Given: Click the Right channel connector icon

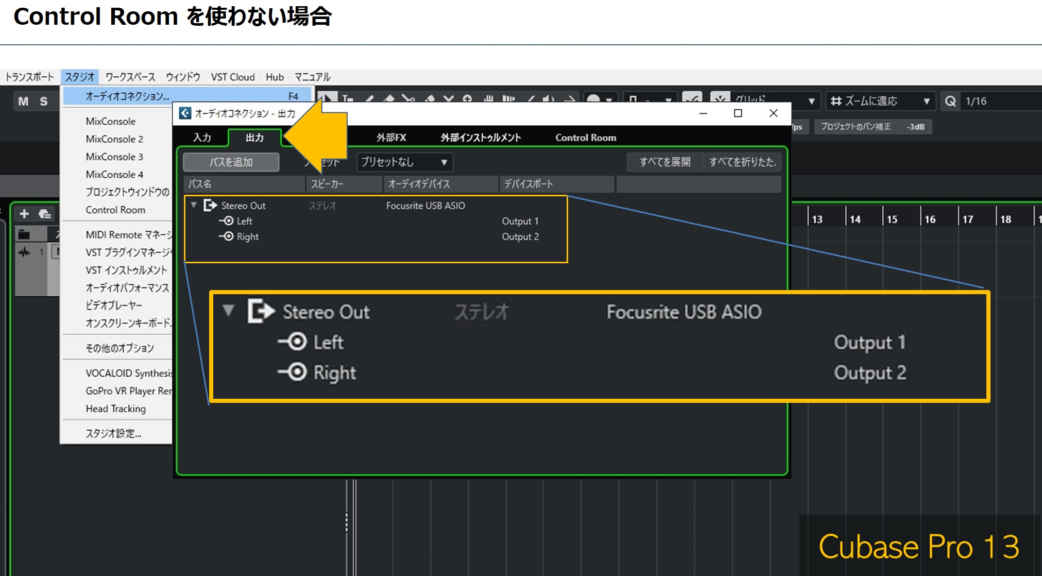Looking at the screenshot, I should [x=226, y=236].
